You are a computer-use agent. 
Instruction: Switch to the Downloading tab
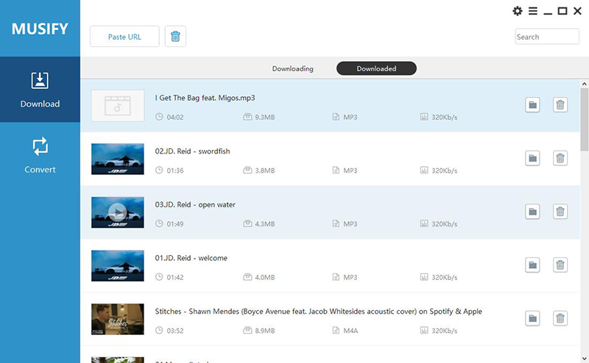(x=292, y=68)
